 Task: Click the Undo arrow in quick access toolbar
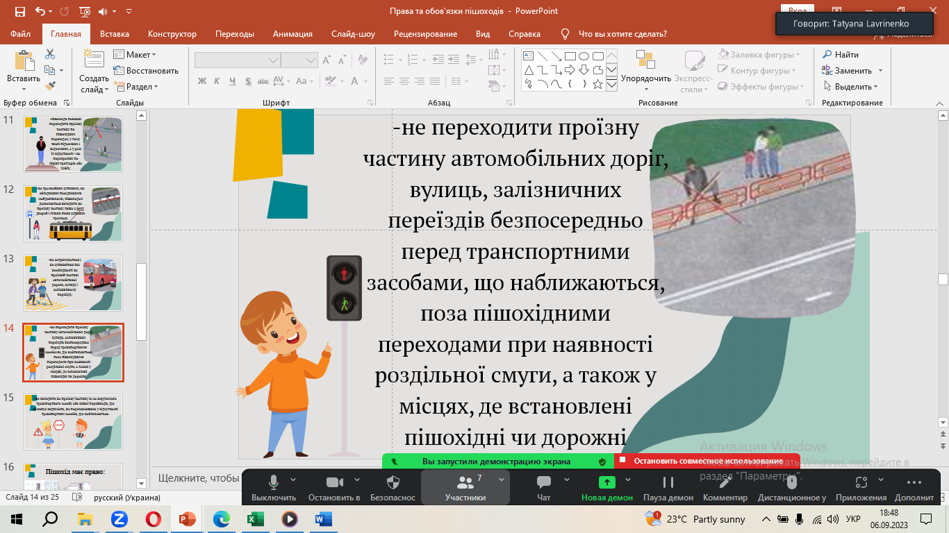coord(40,11)
